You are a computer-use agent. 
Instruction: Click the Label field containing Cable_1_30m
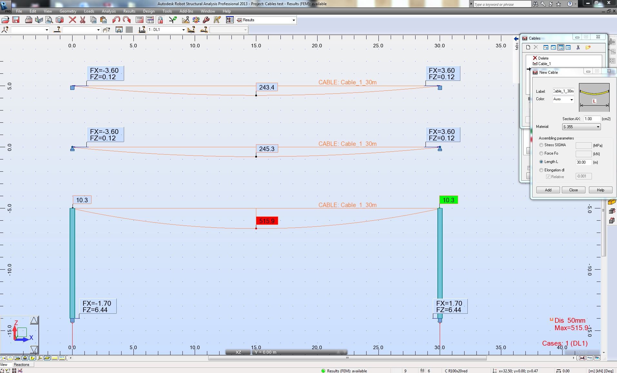[563, 91]
